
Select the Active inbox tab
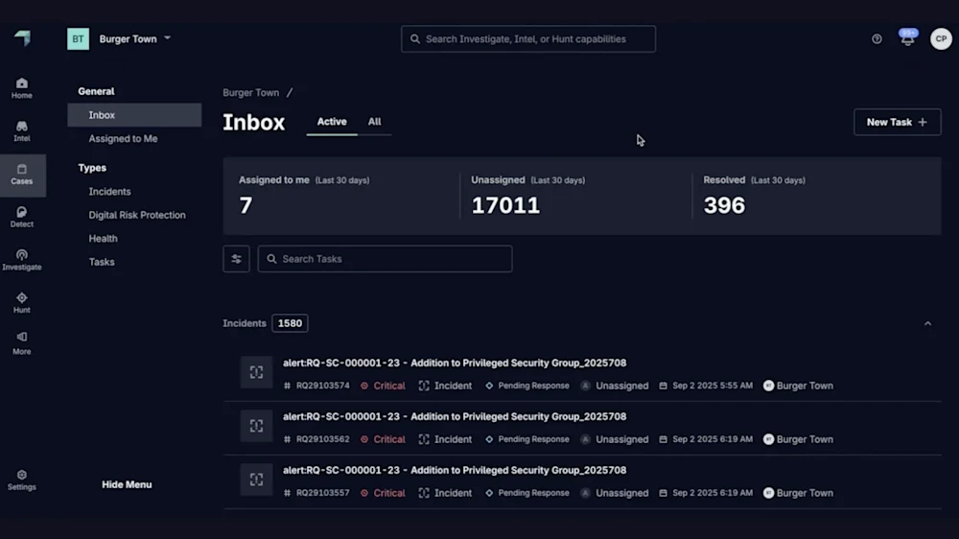pos(332,122)
